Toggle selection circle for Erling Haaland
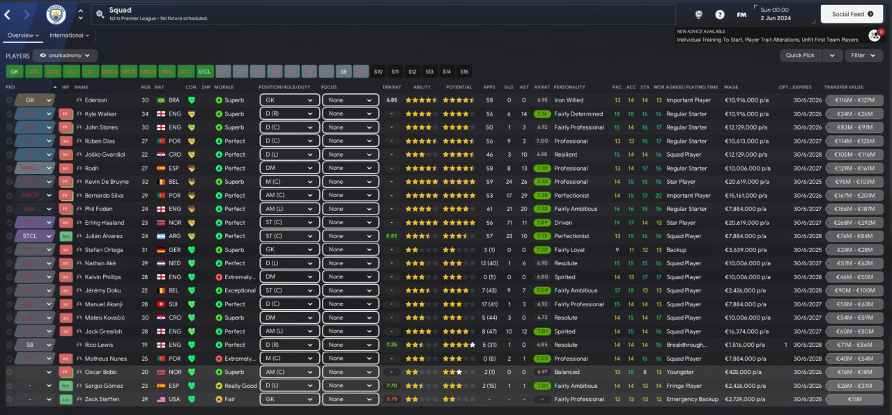The image size is (892, 415). click(9, 223)
